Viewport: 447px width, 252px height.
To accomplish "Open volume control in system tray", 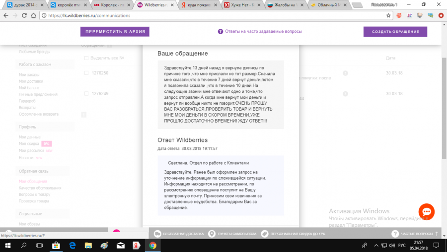I will (392, 246).
